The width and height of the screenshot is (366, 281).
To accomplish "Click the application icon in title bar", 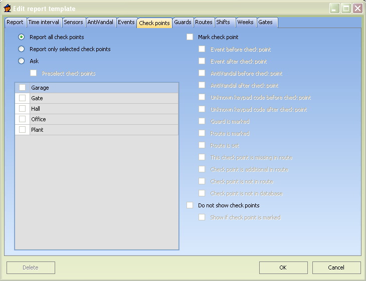I will (x=7, y=8).
